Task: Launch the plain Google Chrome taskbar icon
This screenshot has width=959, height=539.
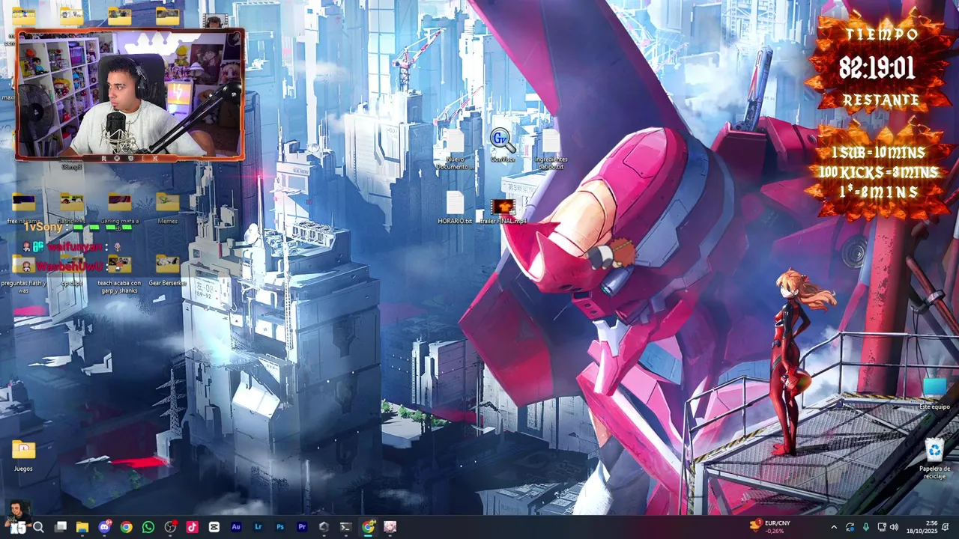Action: pos(127,527)
